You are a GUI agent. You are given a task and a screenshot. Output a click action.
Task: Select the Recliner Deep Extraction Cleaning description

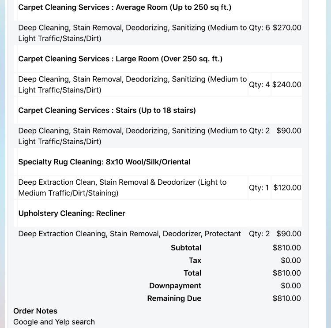[130, 234]
